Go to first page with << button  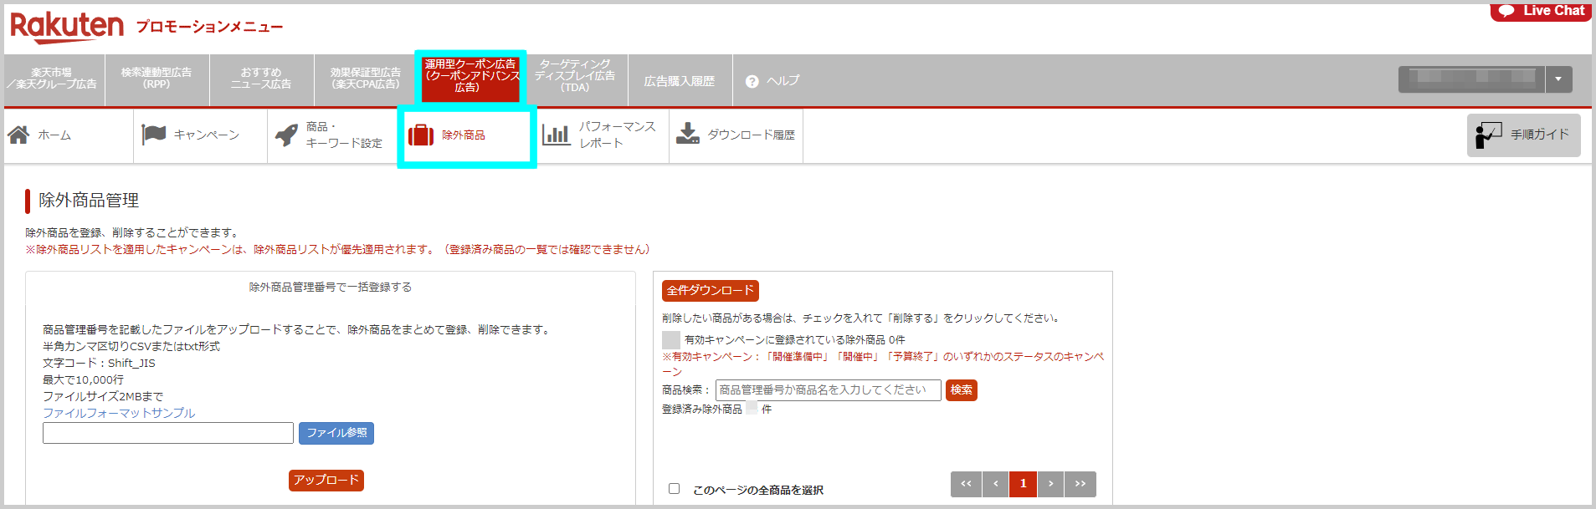(x=966, y=484)
